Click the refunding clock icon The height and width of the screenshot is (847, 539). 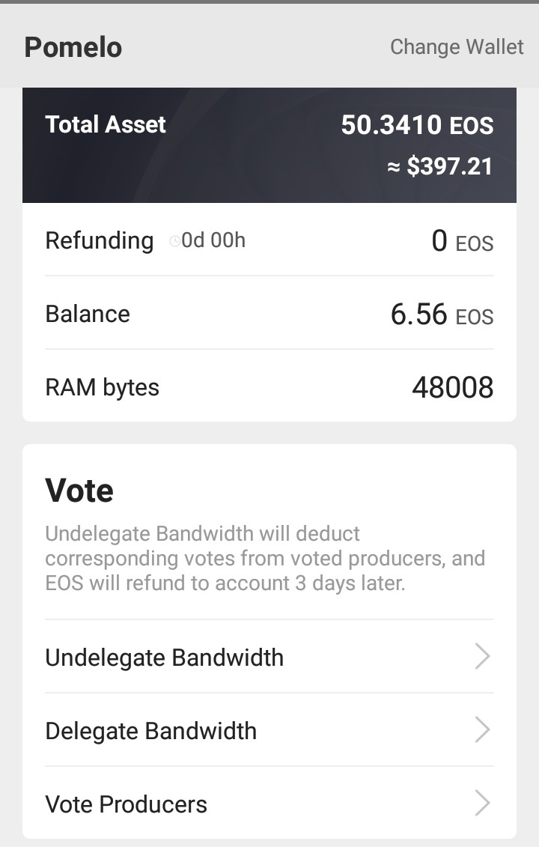tap(174, 241)
